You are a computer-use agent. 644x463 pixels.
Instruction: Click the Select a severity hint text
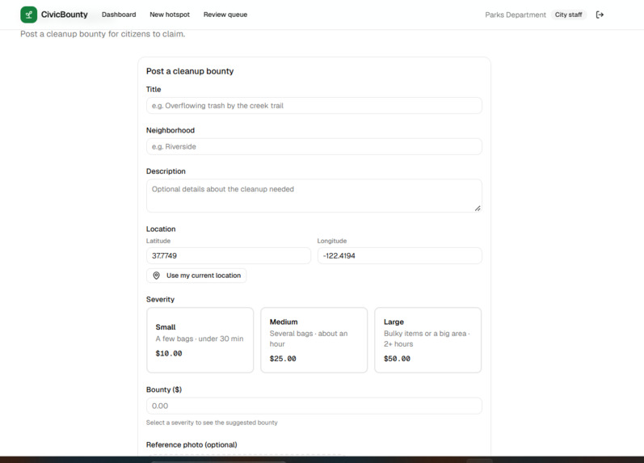click(212, 423)
